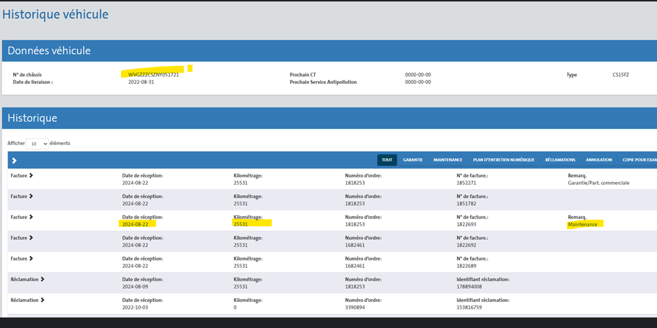The width and height of the screenshot is (657, 328).
Task: Filter history by MAINTENANCE tab
Action: tap(448, 160)
